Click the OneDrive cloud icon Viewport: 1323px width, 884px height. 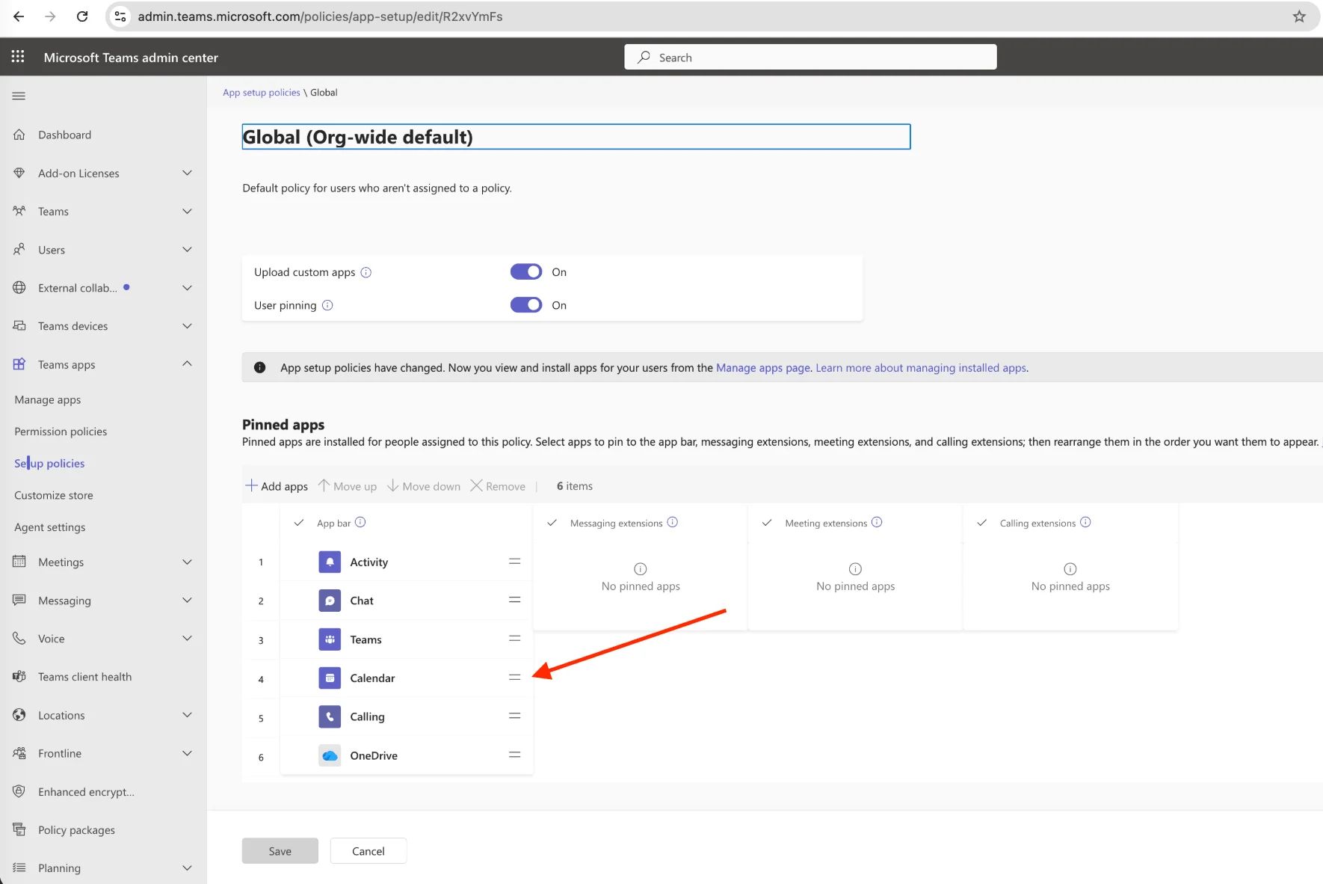[x=330, y=755]
